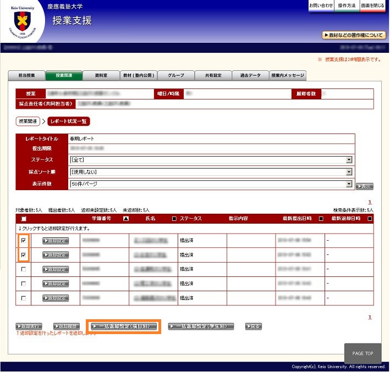The width and height of the screenshot is (390, 372).
Task: Check the third student row checkbox
Action: click(x=23, y=269)
